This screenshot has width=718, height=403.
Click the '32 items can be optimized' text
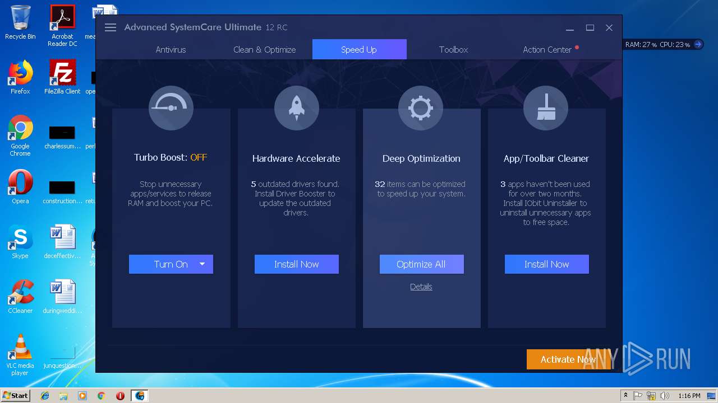click(x=420, y=184)
